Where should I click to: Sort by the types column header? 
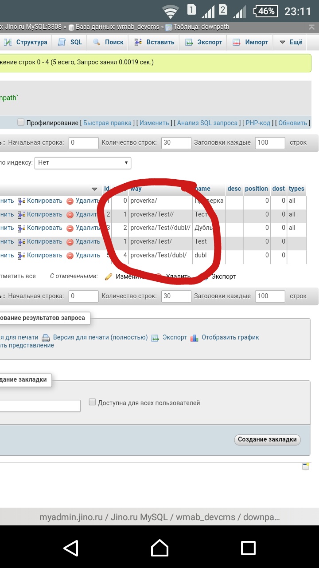click(x=296, y=189)
